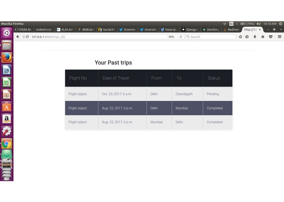Launch LibreOffice Writer from the dock
This screenshot has width=284, height=202.
point(7,70)
